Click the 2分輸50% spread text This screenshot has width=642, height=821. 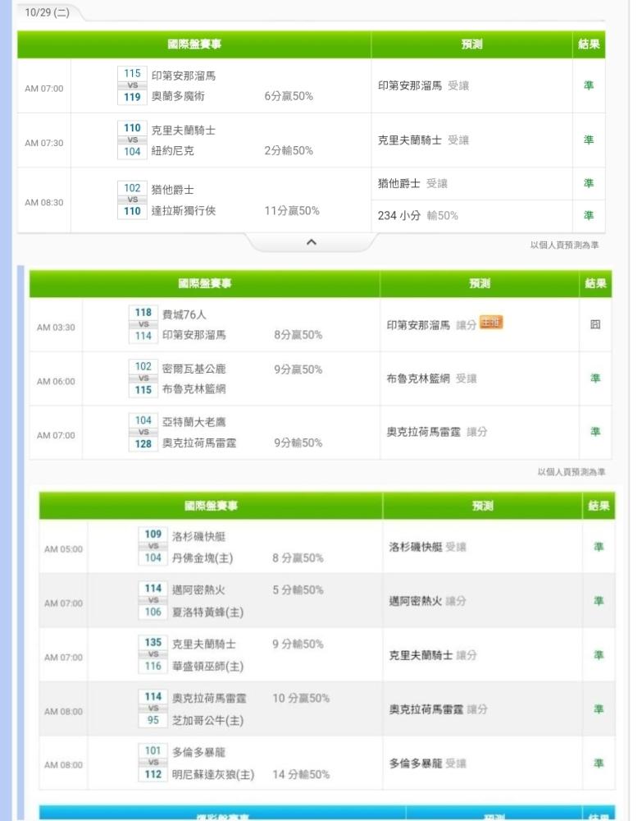pos(289,151)
